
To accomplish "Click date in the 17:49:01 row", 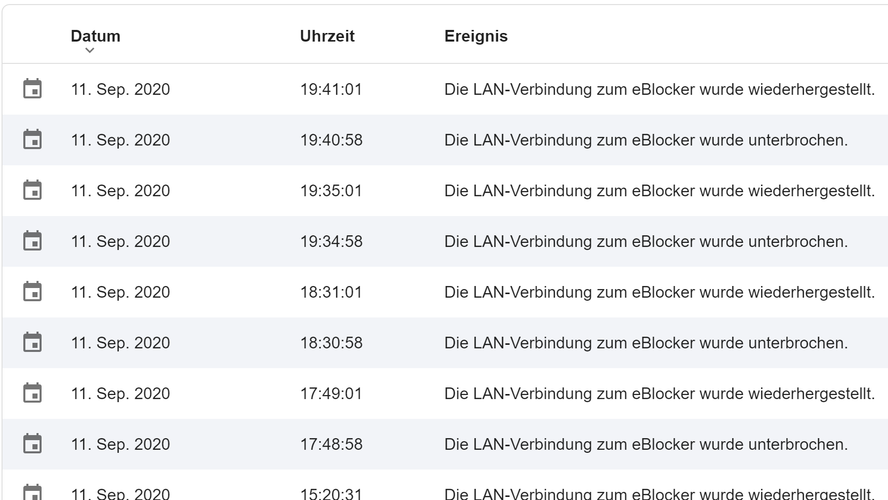I will click(x=120, y=394).
